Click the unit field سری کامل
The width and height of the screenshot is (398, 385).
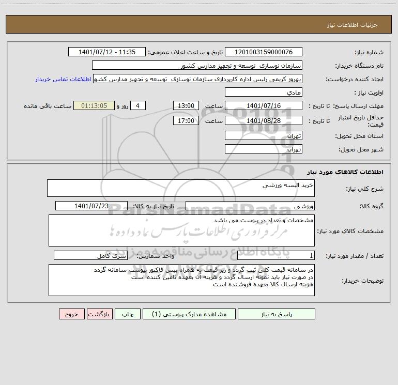tap(90, 255)
